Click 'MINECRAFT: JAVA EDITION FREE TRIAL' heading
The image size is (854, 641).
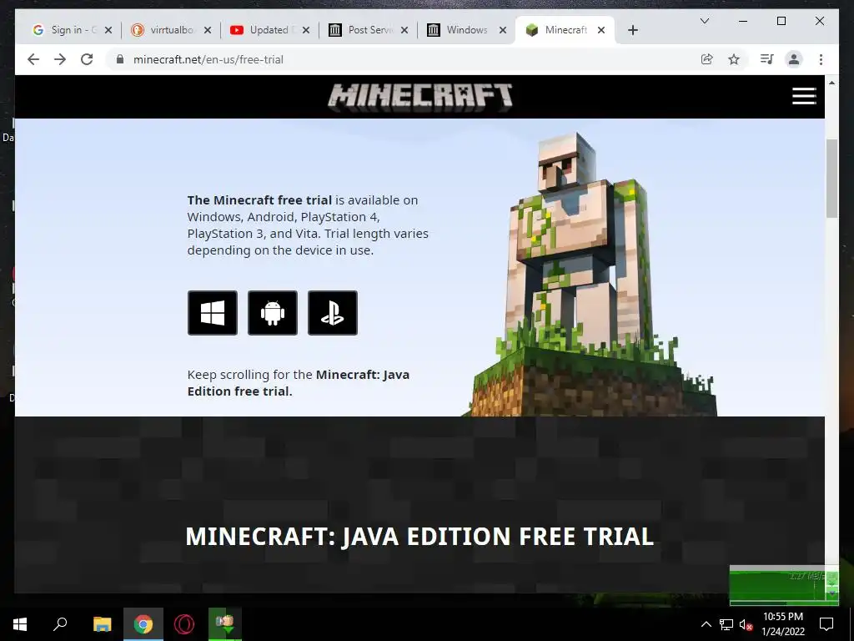point(419,537)
